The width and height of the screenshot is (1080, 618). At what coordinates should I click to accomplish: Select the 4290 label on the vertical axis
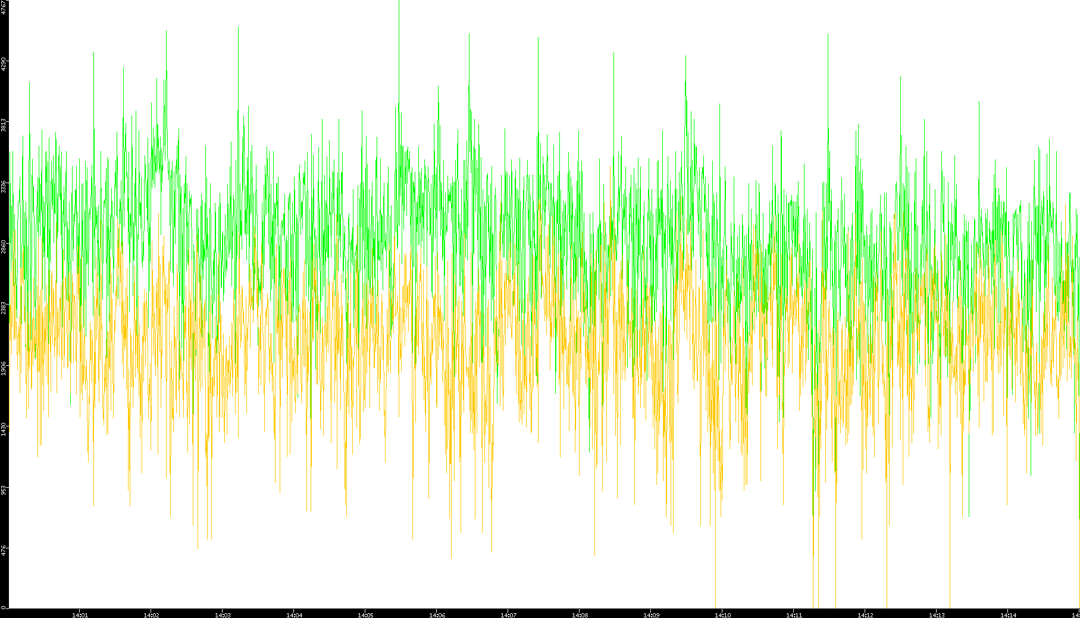coord(4,64)
